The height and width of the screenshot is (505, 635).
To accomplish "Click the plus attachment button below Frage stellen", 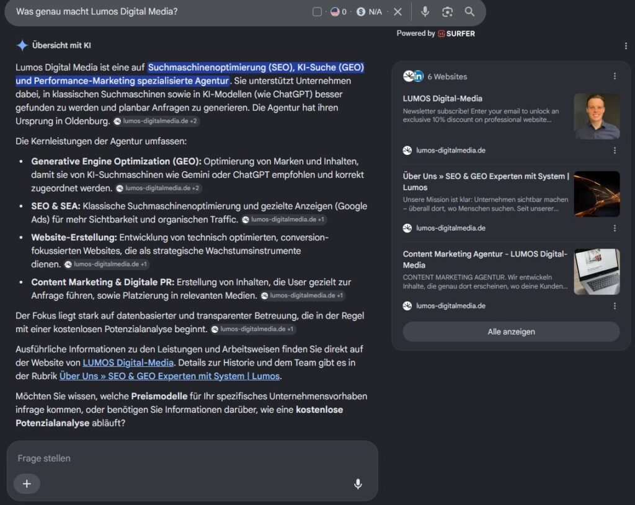I will click(27, 483).
